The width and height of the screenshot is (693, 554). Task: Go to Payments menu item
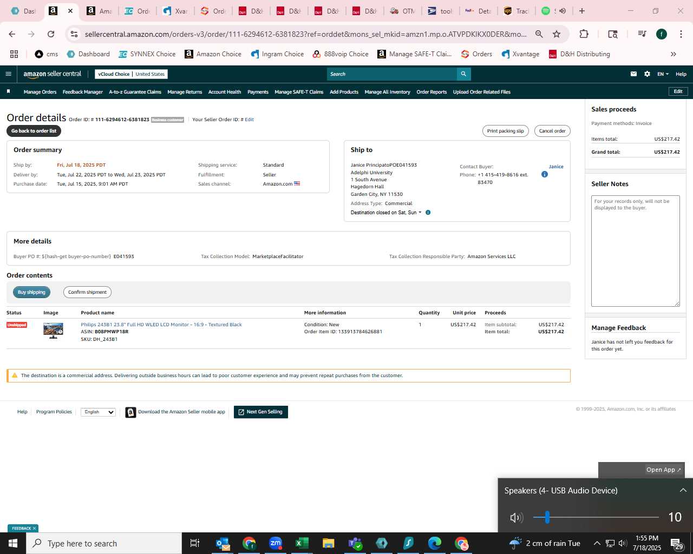pos(258,92)
